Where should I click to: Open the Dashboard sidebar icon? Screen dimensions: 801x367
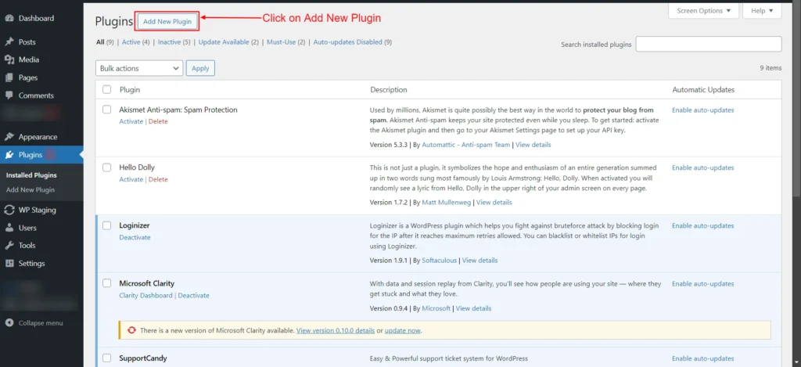coord(9,19)
